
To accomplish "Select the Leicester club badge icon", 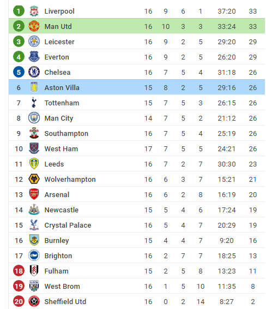I will tap(34, 41).
